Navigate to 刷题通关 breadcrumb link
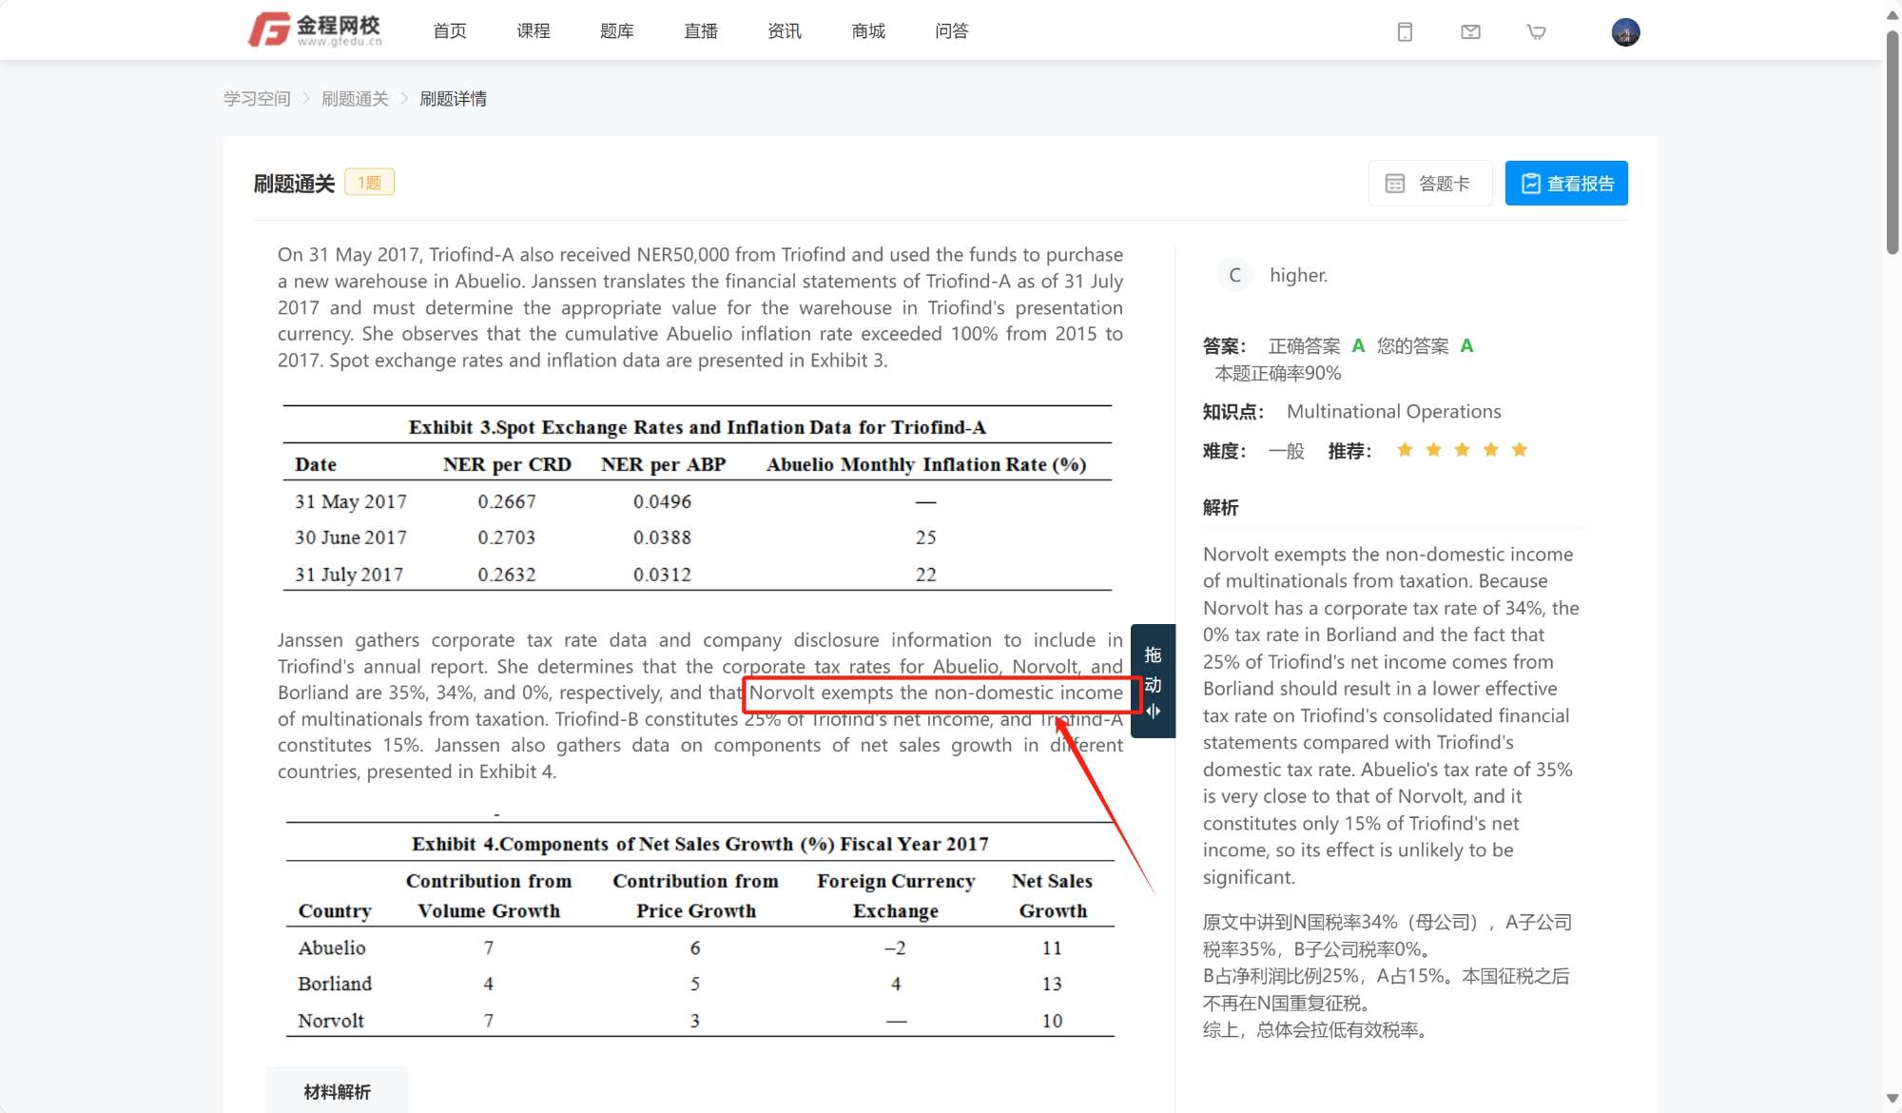The image size is (1902, 1113). tap(355, 99)
